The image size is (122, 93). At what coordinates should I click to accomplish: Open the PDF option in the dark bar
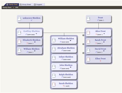[x=17, y=7]
